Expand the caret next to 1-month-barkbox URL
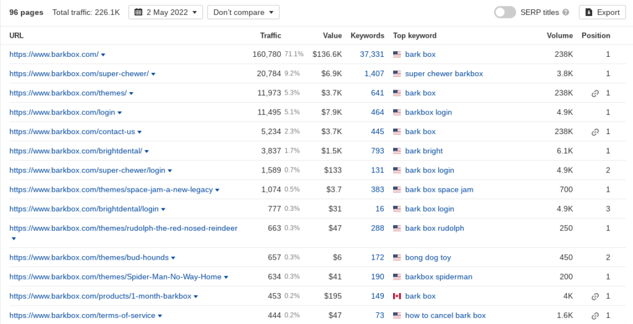This screenshot has height=324, width=633. 196,297
